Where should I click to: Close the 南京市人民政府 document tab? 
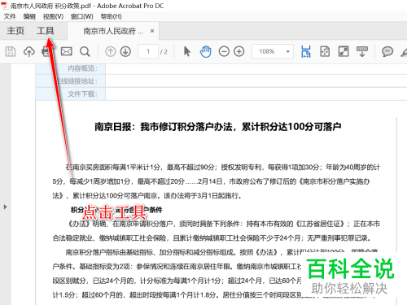tap(152, 31)
